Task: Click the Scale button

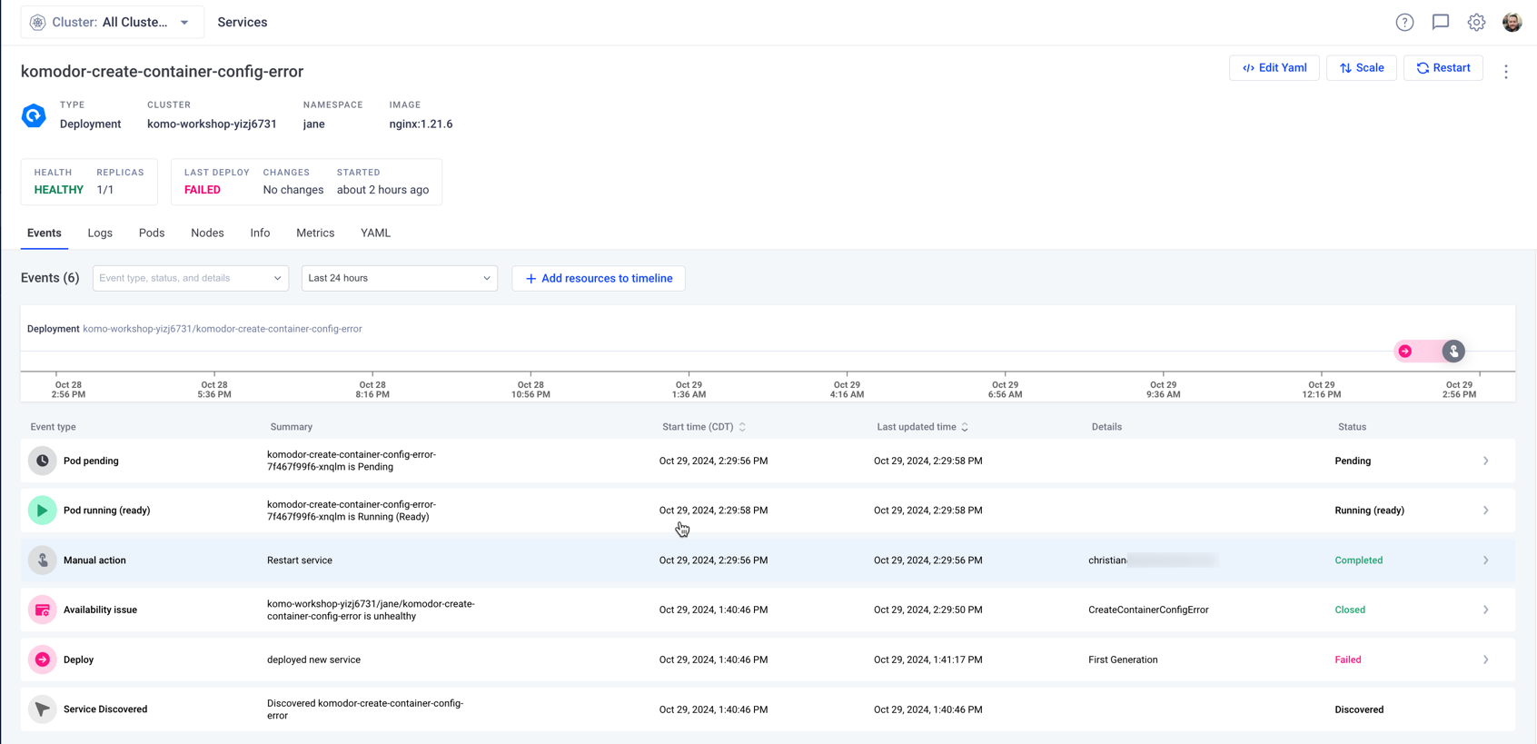Action: 1361,68
